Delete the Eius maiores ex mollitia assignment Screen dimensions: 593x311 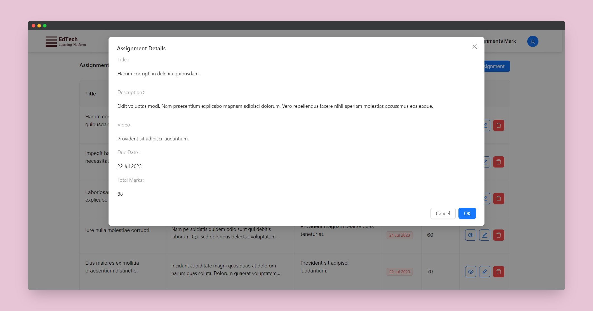coord(498,272)
